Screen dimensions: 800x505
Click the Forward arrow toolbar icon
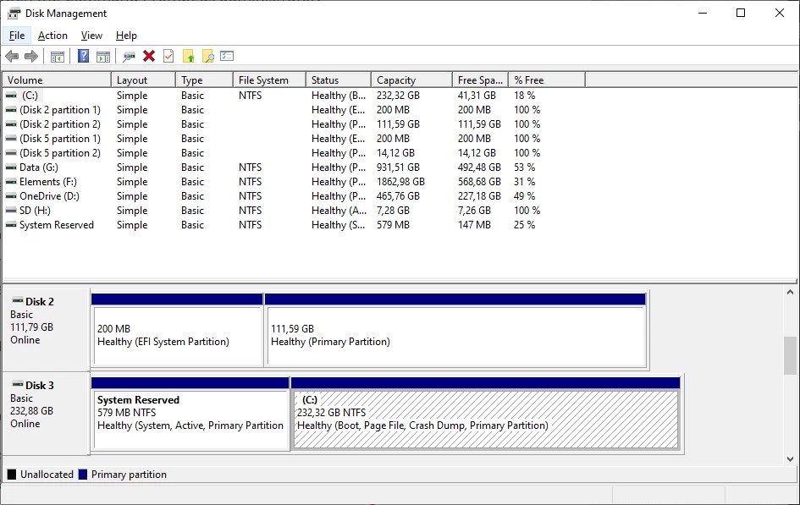[x=31, y=56]
